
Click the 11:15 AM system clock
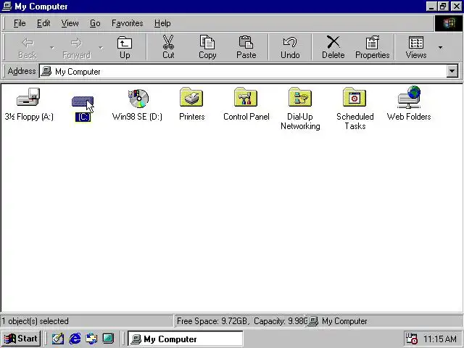(x=440, y=339)
